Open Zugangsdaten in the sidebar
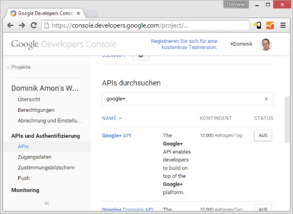 click(x=34, y=157)
